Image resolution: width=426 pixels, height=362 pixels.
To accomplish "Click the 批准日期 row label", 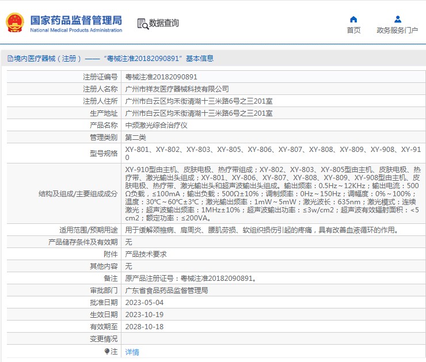I will coord(104,303).
